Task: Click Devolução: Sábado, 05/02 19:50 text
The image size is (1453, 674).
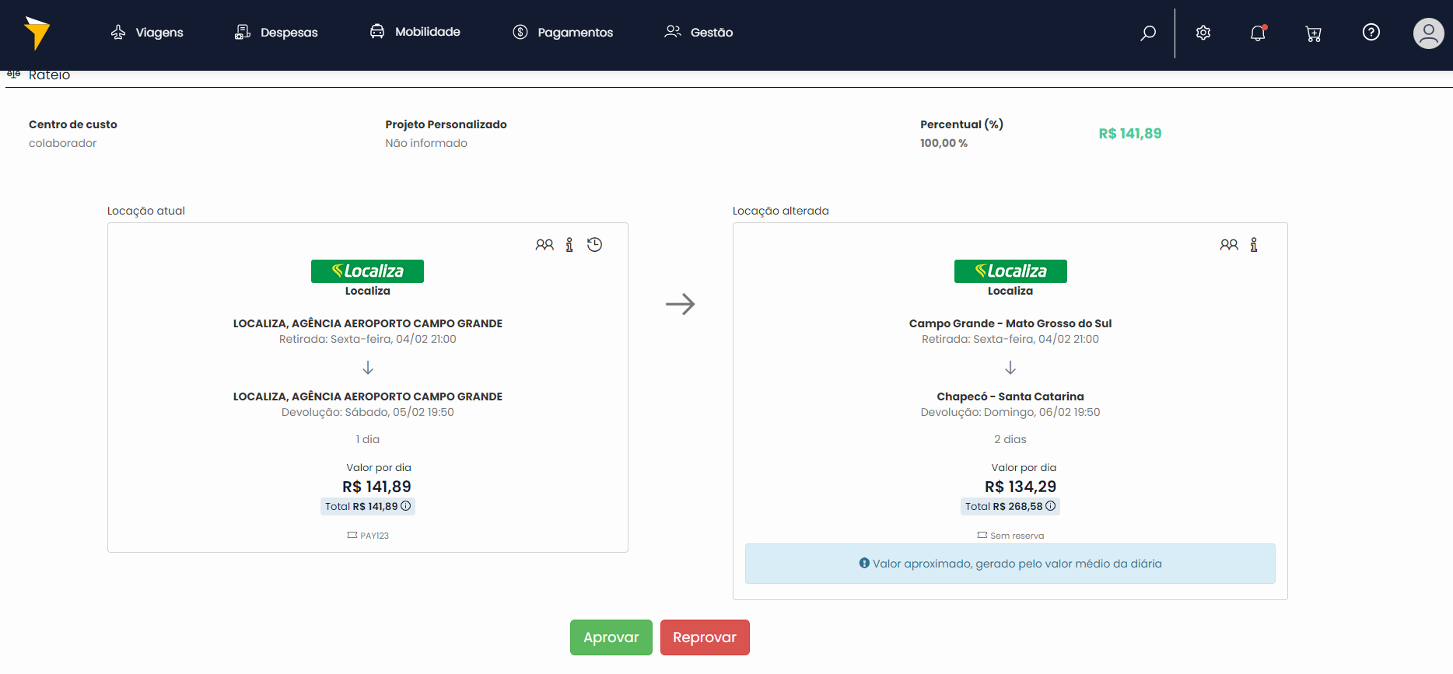Action: pos(368,412)
